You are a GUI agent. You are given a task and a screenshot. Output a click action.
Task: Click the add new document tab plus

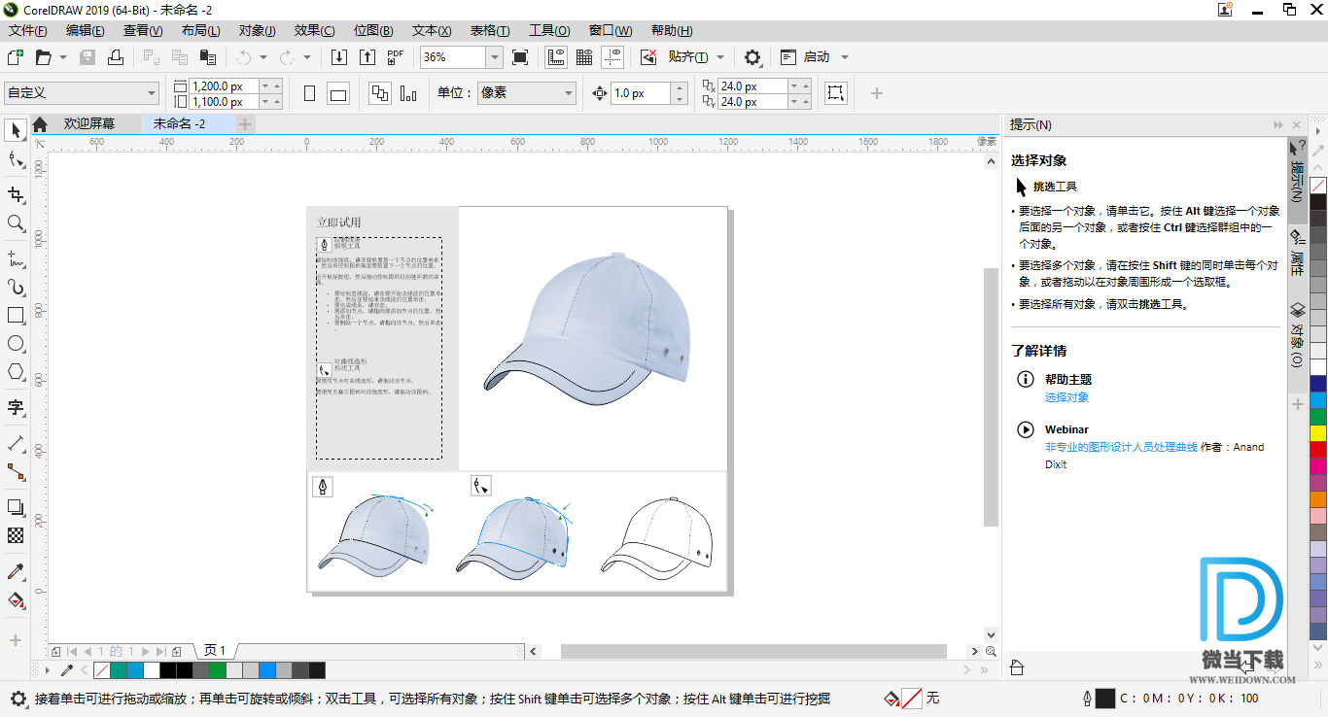[x=245, y=124]
